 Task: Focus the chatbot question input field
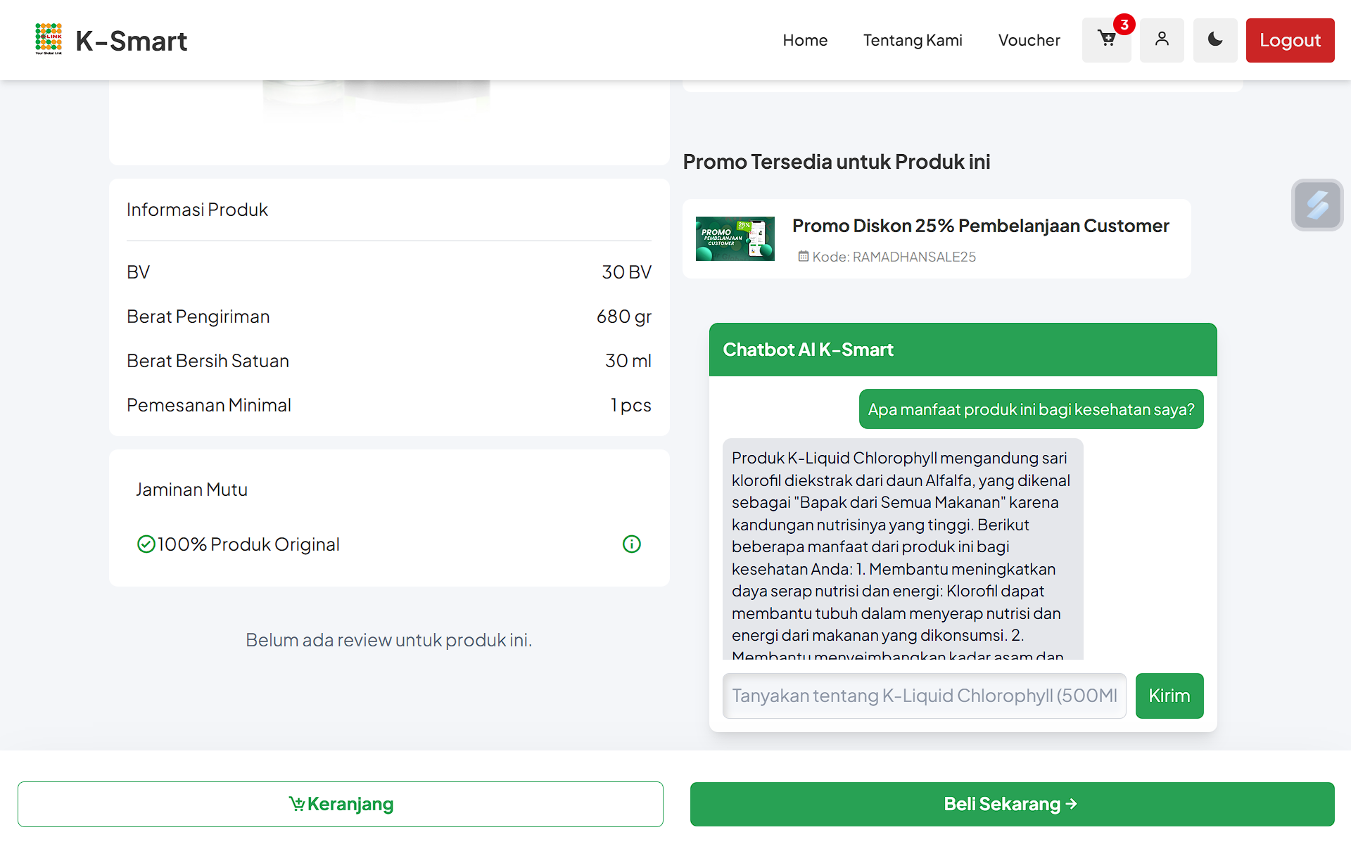924,696
